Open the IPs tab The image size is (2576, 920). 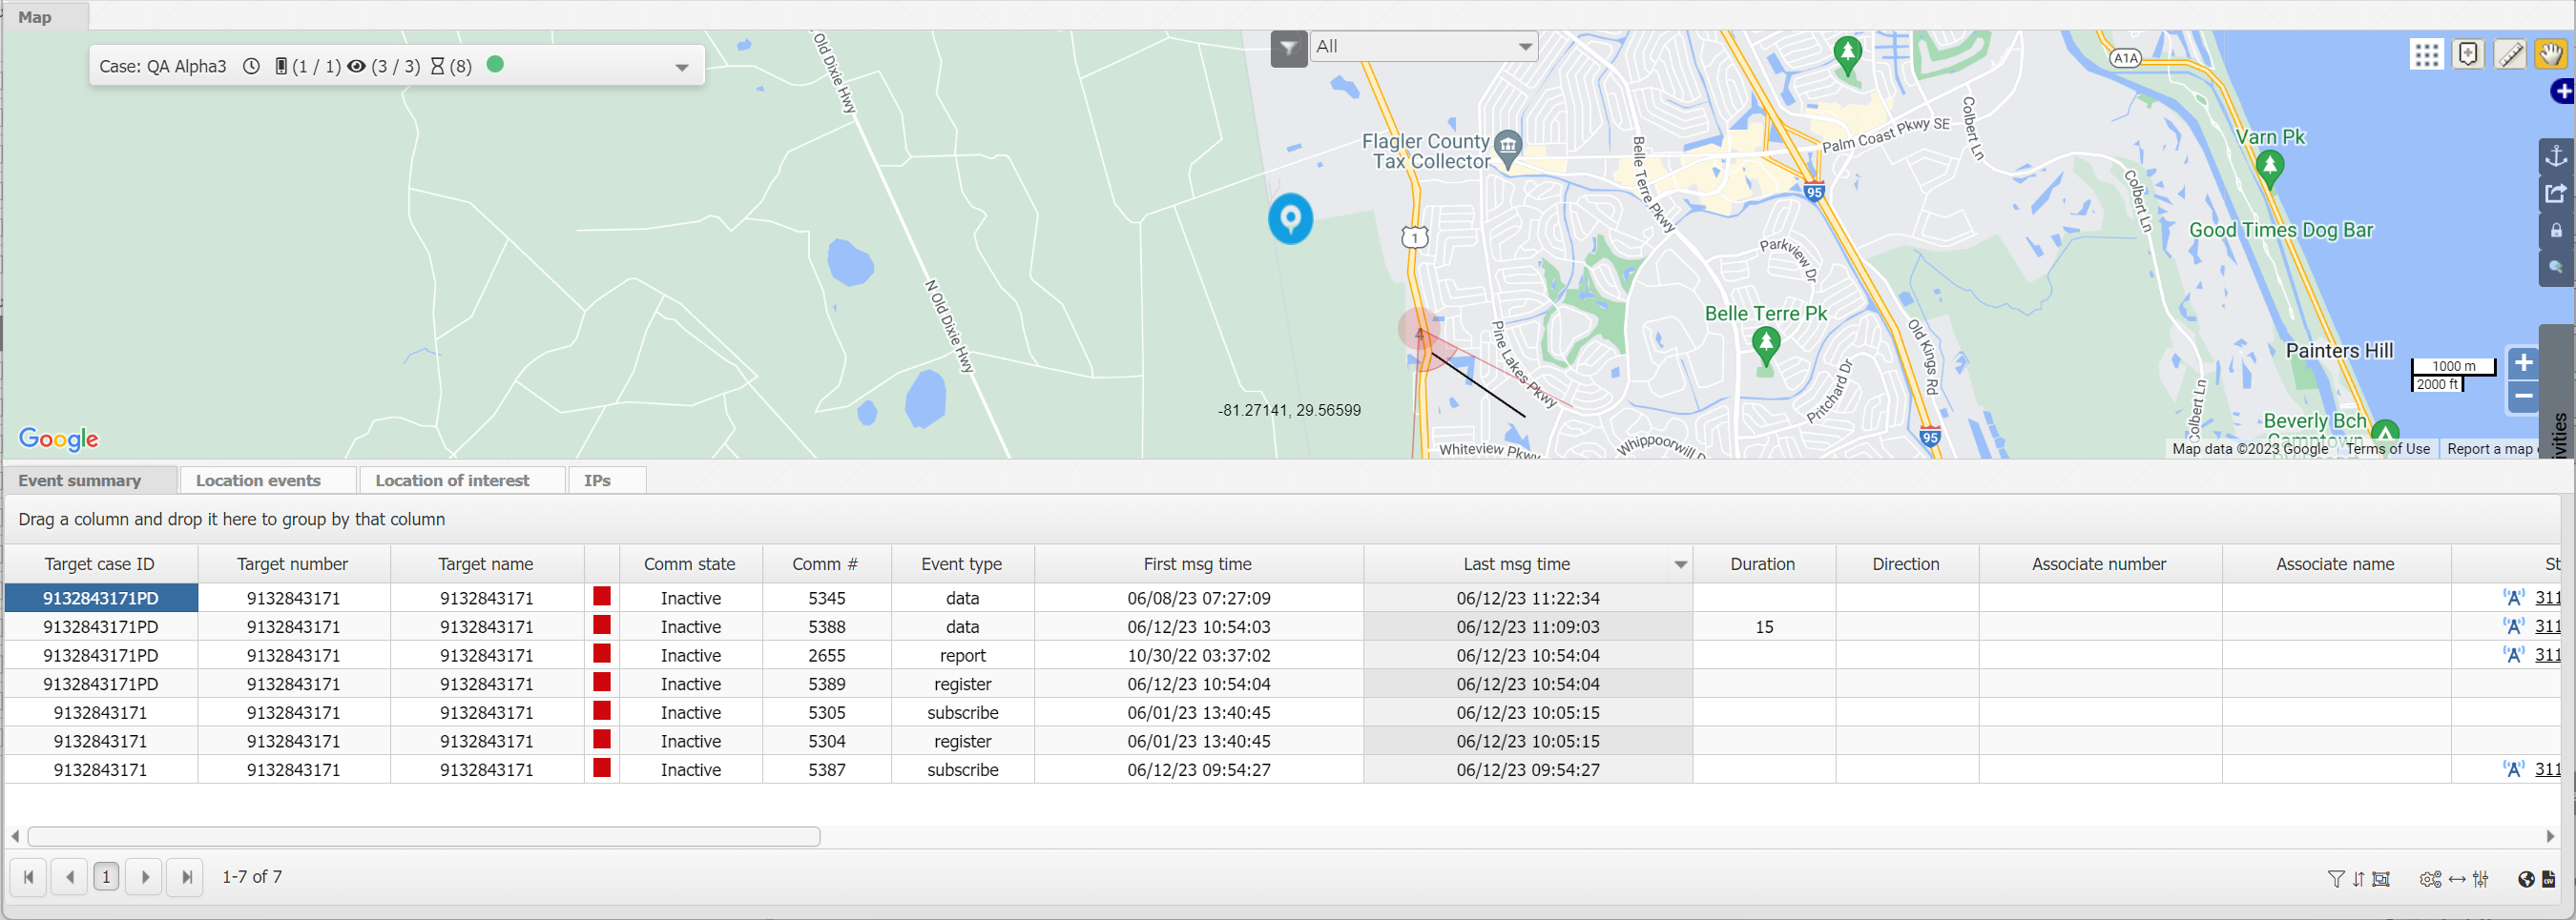597,480
